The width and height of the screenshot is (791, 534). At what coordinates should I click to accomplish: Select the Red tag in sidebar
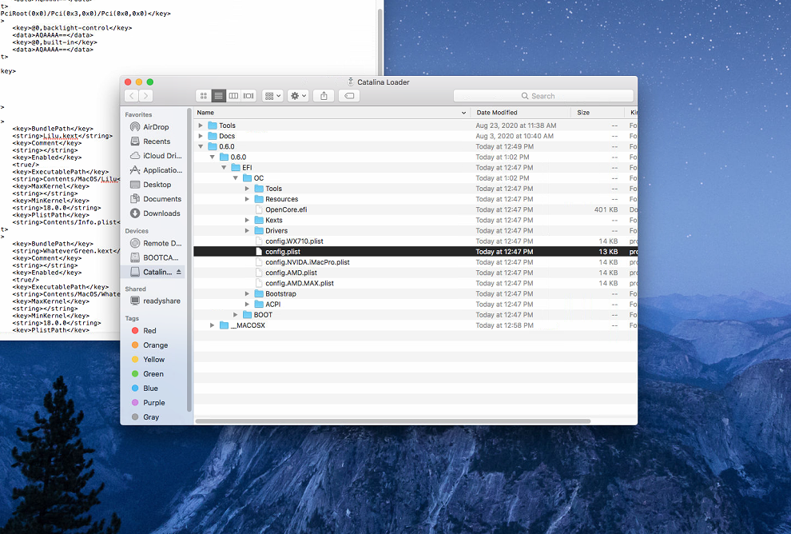(149, 331)
